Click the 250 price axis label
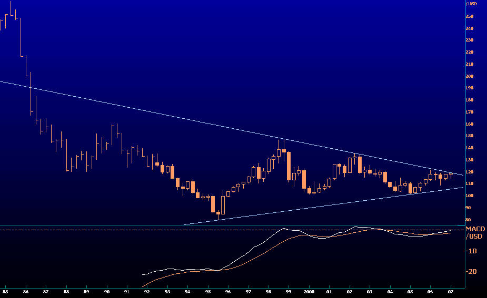This screenshot has height=298, width=487. click(x=470, y=16)
